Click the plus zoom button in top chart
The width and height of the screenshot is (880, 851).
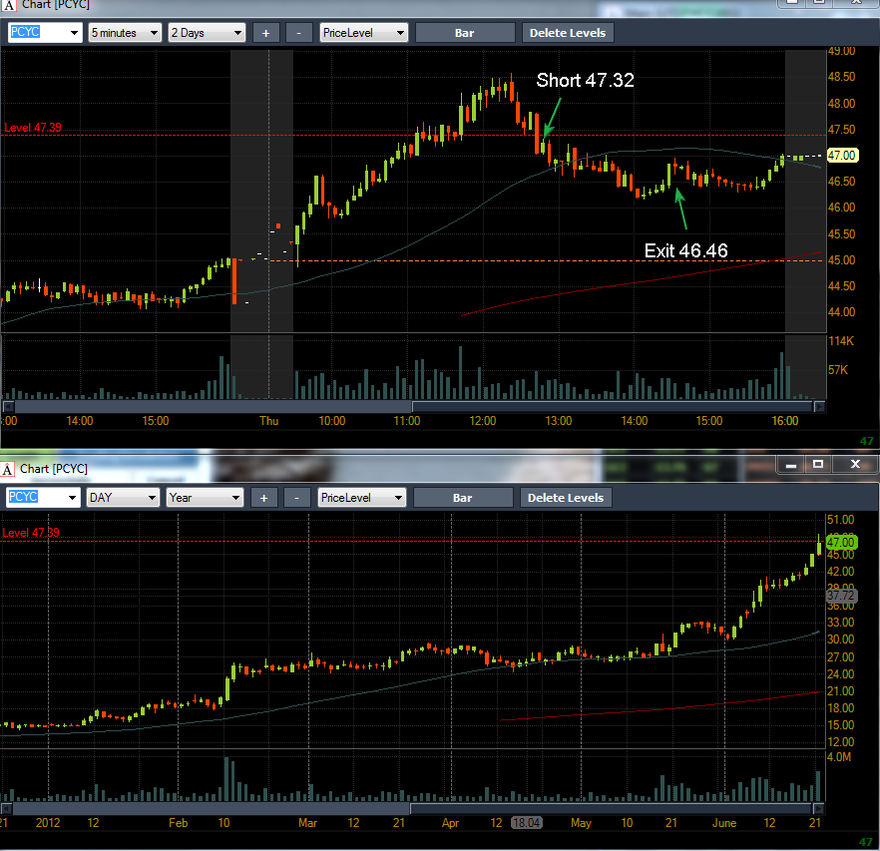[x=266, y=33]
